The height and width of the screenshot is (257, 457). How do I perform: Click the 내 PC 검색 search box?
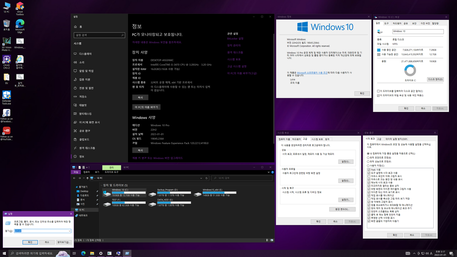tap(242, 178)
